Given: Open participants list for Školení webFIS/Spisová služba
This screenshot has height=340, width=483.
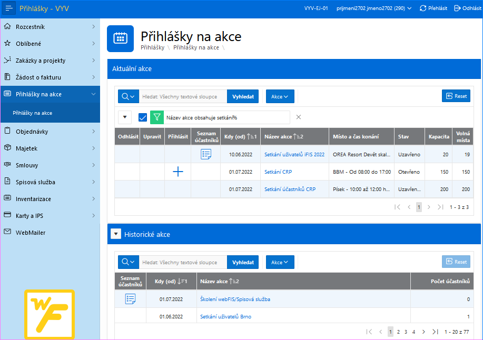Looking at the screenshot, I should tap(130, 299).
